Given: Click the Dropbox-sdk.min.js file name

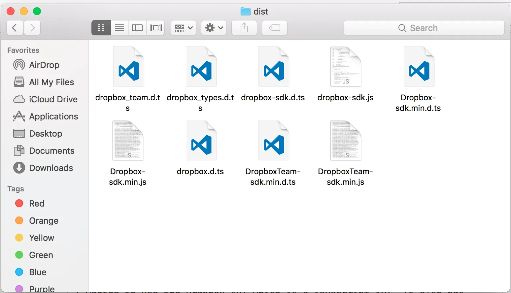Looking at the screenshot, I should point(128,177).
